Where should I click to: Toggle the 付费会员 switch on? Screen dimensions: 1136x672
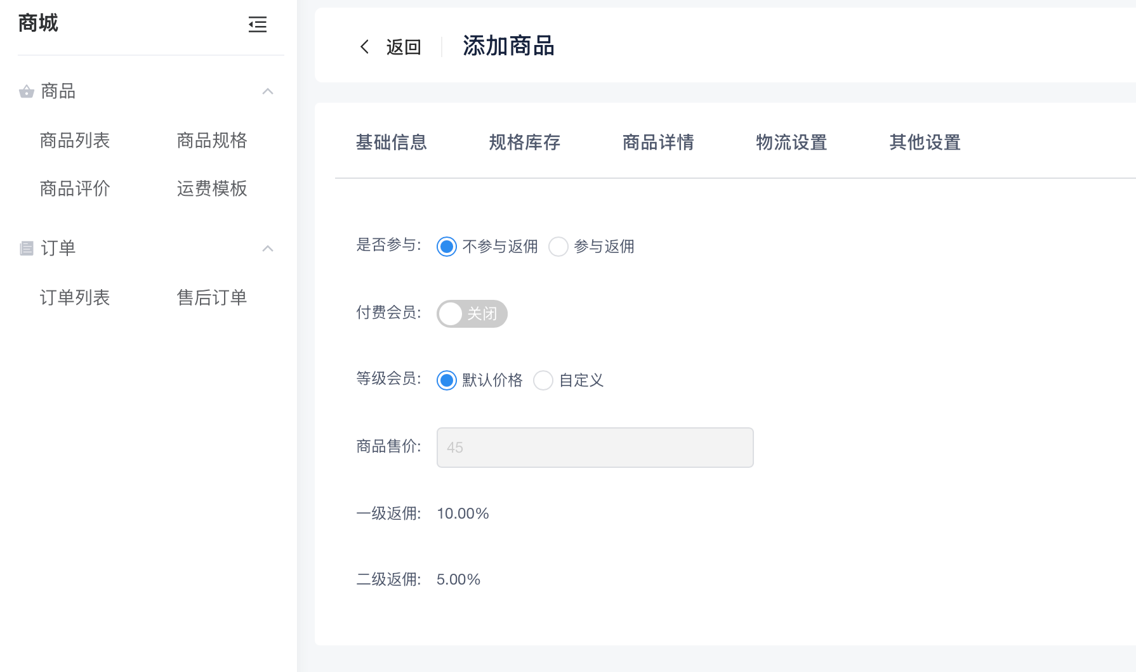pyautogui.click(x=472, y=314)
